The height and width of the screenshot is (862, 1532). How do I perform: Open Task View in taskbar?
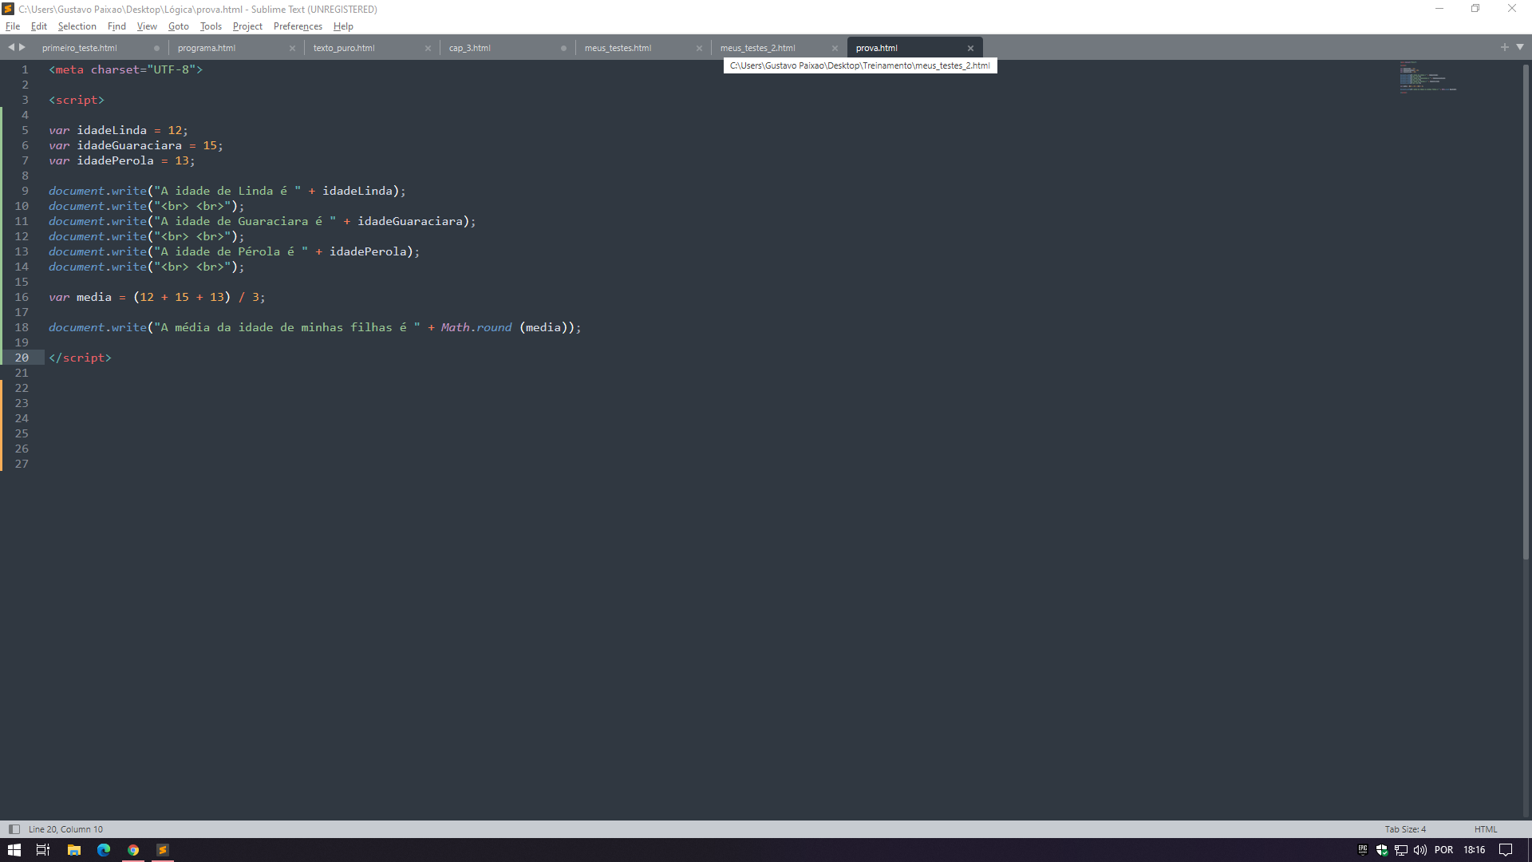coord(43,850)
